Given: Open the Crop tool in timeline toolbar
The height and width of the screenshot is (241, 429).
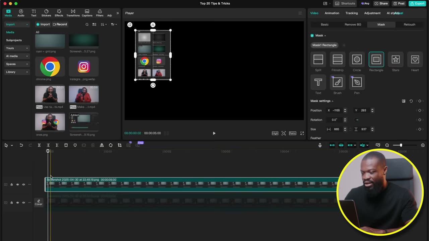Looking at the screenshot, I should coord(120,145).
